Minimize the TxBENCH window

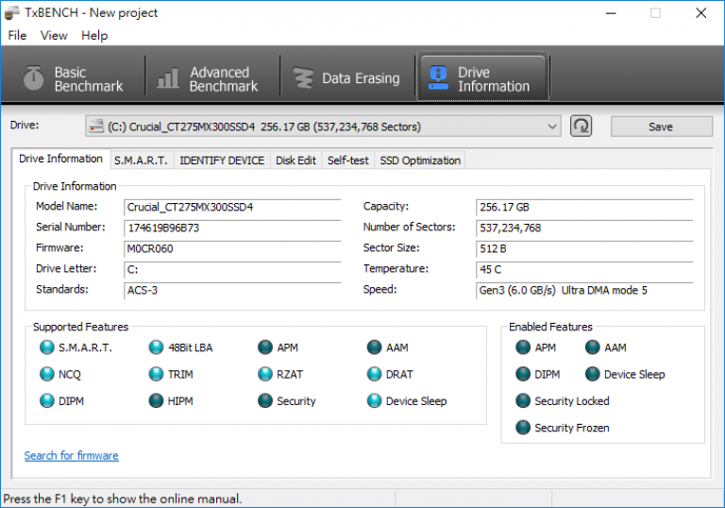point(611,13)
